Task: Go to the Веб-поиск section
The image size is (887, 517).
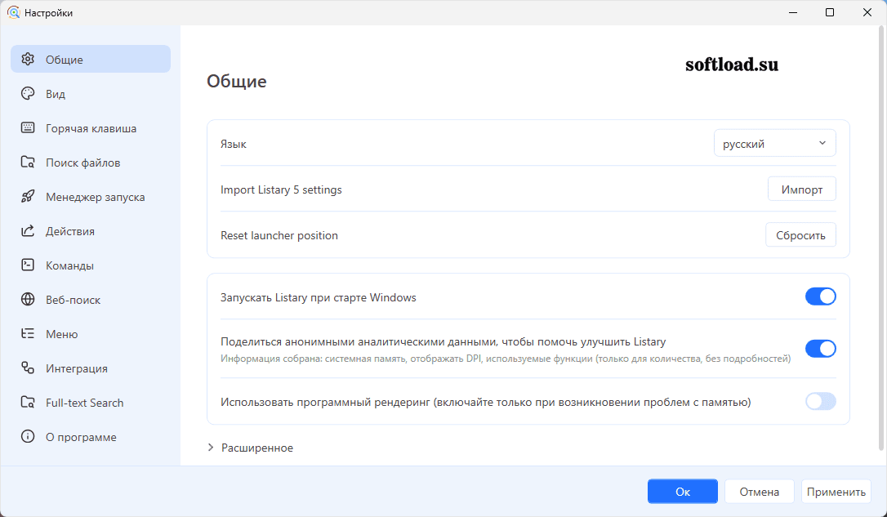Action: [x=91, y=299]
